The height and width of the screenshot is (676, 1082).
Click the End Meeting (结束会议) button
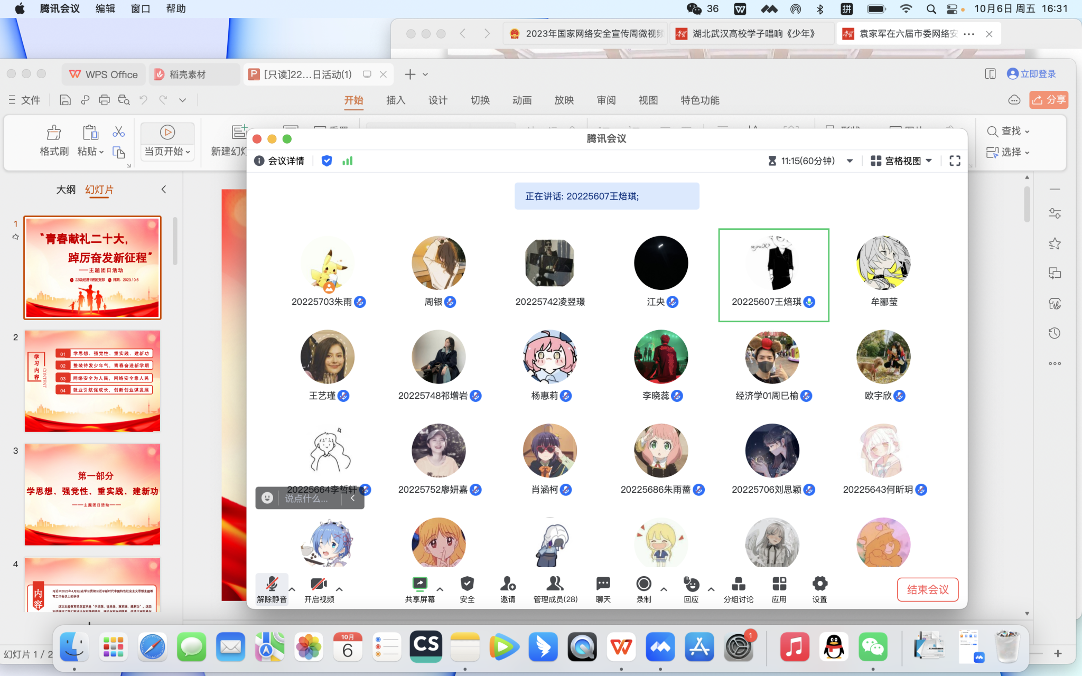pyautogui.click(x=927, y=589)
